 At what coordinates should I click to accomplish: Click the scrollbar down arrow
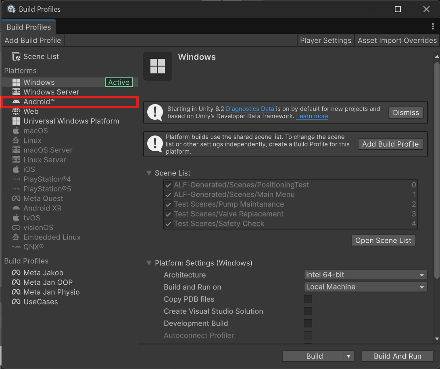[x=437, y=339]
